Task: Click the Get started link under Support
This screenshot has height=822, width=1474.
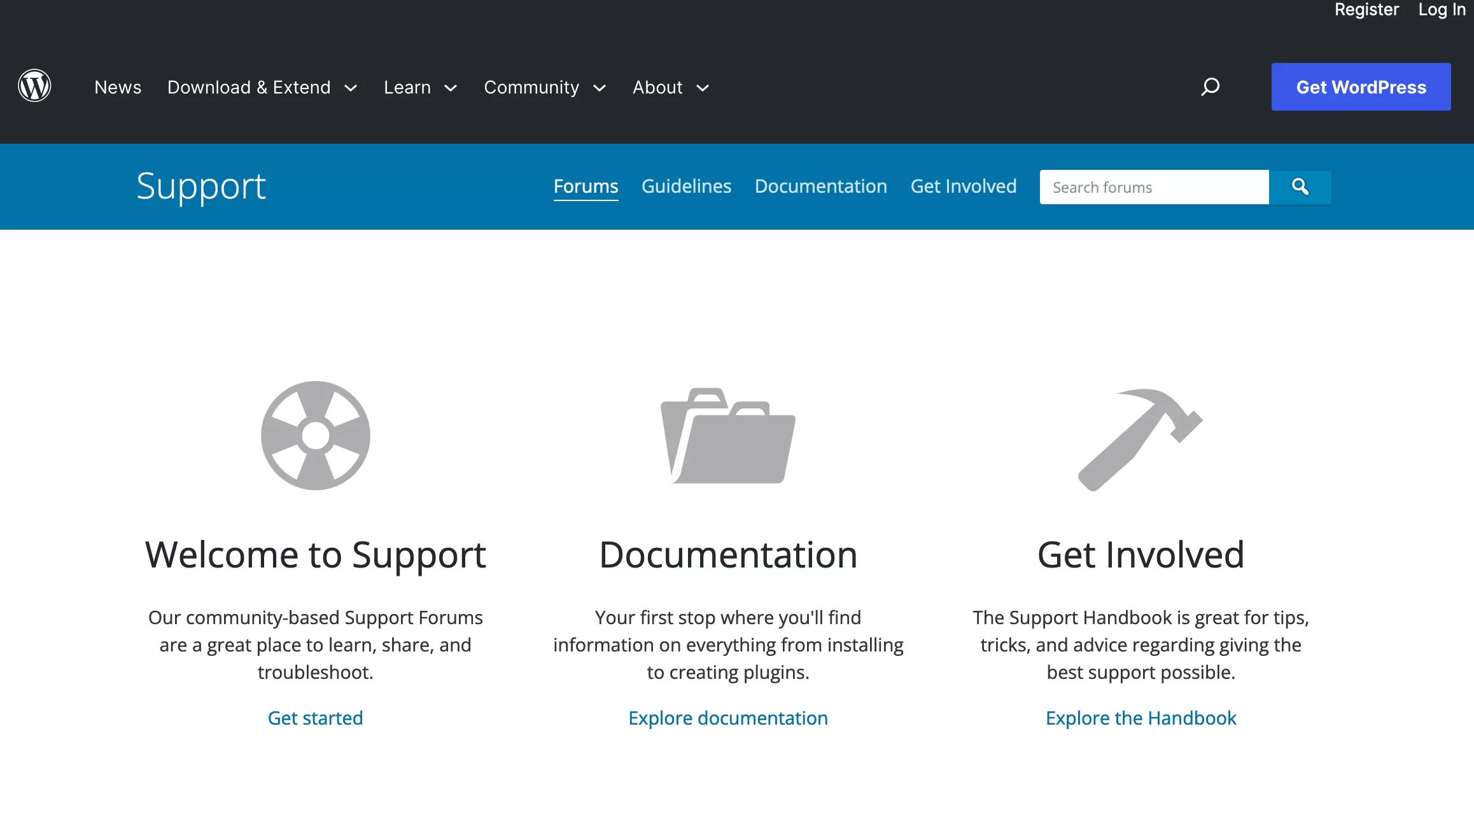Action: pyautogui.click(x=315, y=718)
